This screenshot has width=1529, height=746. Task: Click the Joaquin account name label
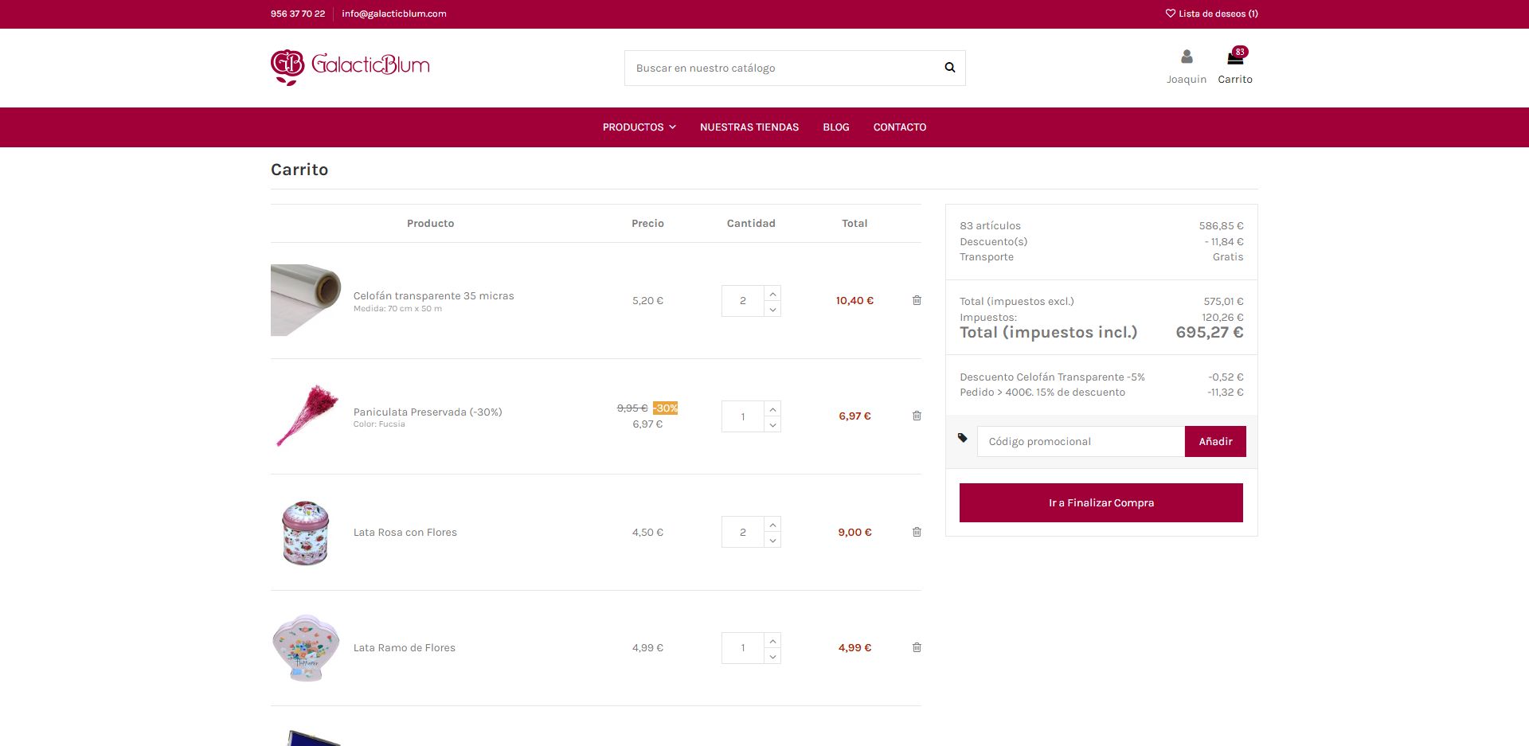click(1187, 79)
